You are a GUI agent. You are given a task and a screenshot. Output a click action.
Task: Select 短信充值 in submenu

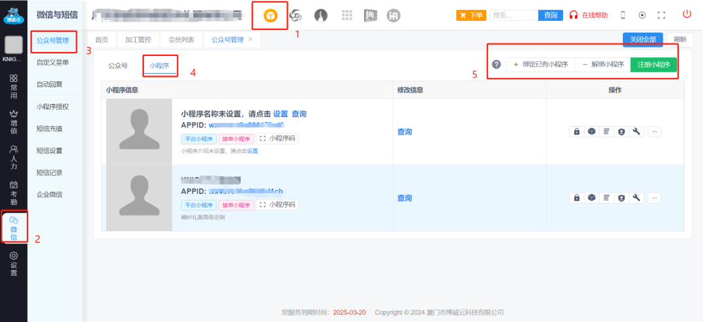49,129
